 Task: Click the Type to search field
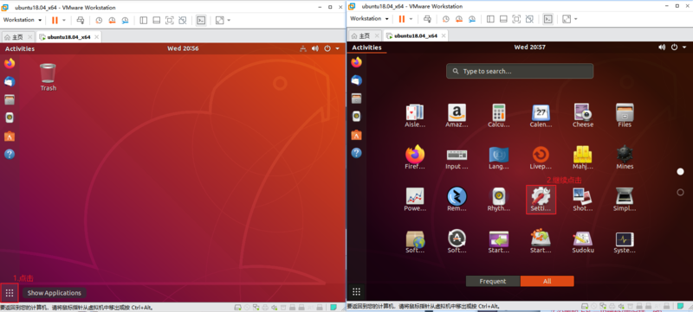coord(520,71)
